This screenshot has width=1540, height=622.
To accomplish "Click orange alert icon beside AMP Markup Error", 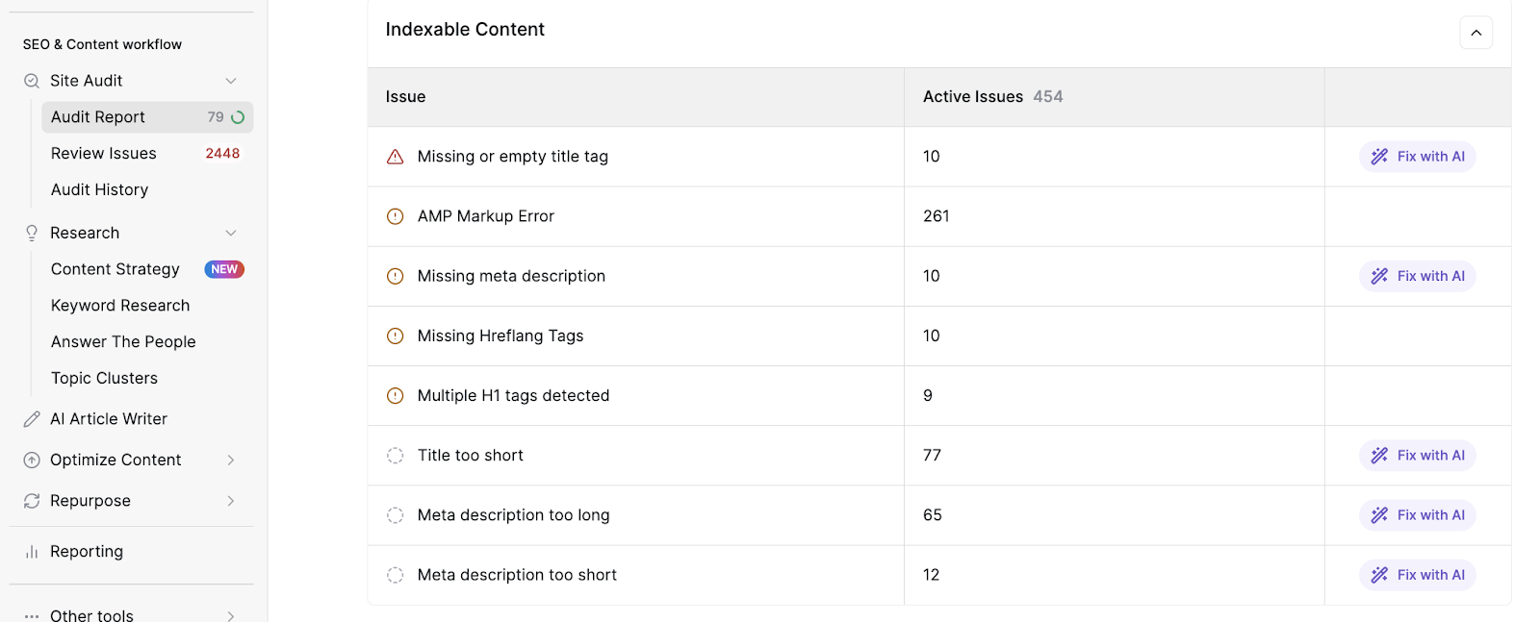I will 395,216.
